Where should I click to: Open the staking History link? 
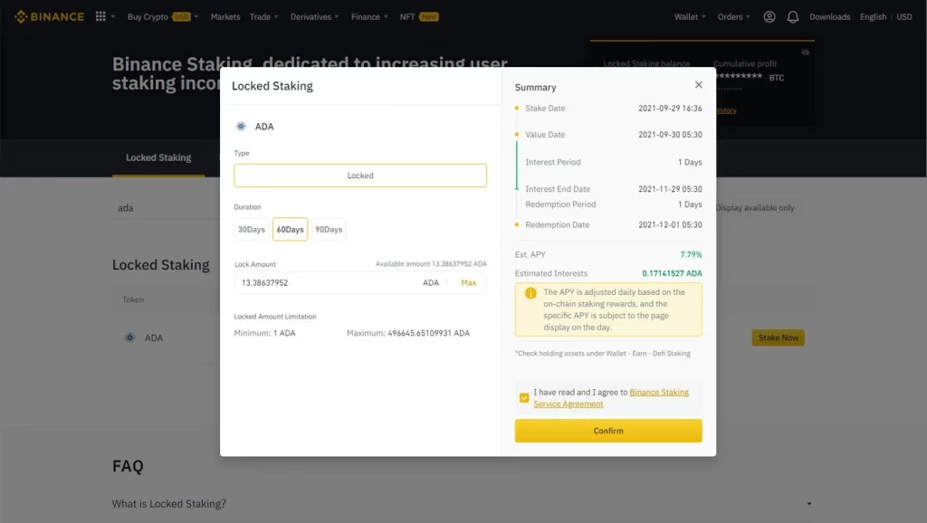click(727, 110)
